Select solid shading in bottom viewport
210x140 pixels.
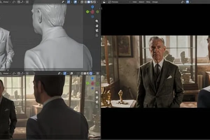(85, 73)
